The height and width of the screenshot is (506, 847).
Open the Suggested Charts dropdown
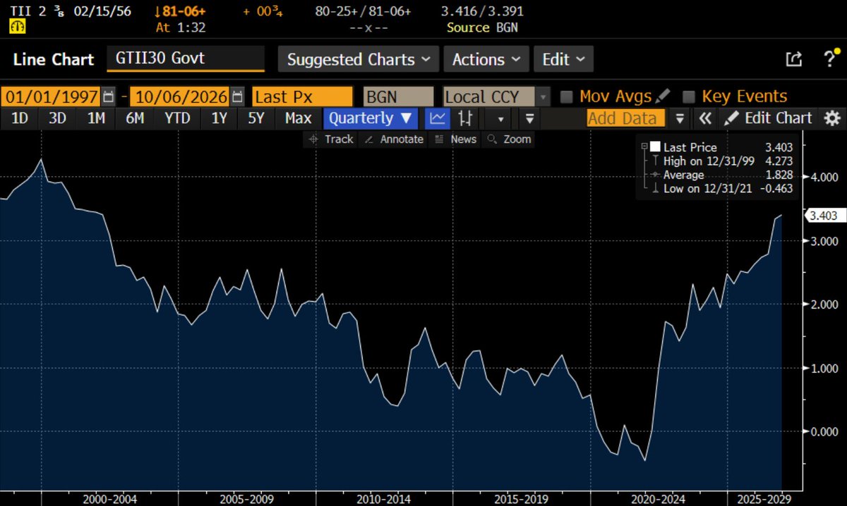(359, 59)
